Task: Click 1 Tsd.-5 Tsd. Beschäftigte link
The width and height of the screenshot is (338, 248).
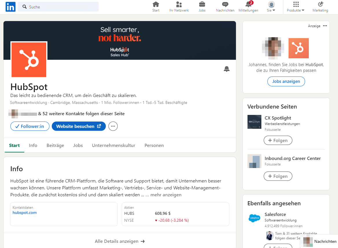Action: click(165, 103)
